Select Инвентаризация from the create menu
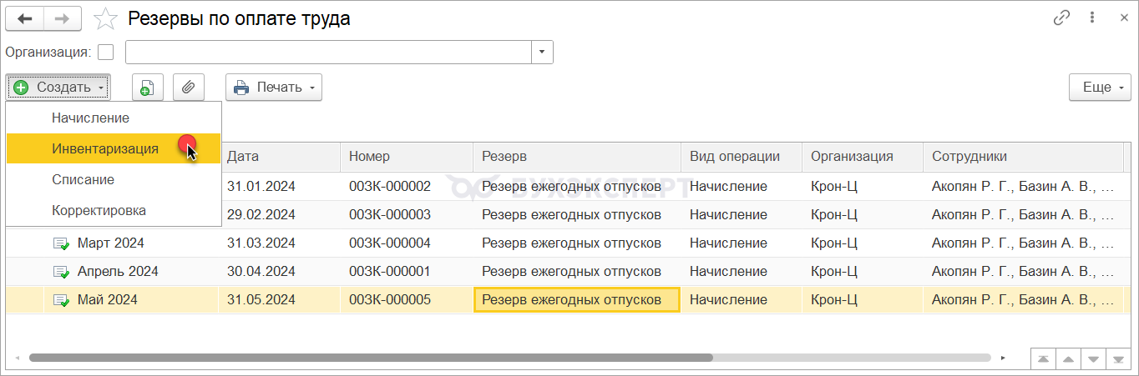The width and height of the screenshot is (1139, 376). (x=104, y=149)
